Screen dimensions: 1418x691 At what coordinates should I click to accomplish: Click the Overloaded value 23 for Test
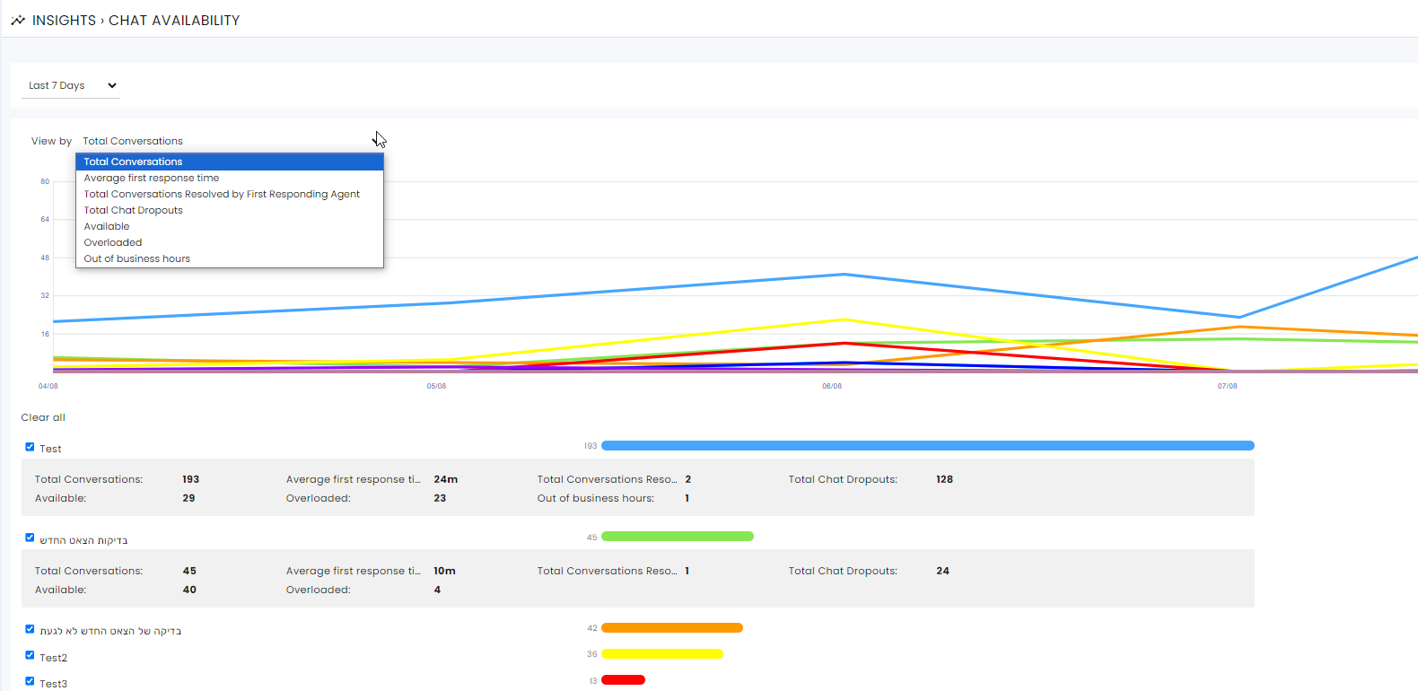[440, 498]
